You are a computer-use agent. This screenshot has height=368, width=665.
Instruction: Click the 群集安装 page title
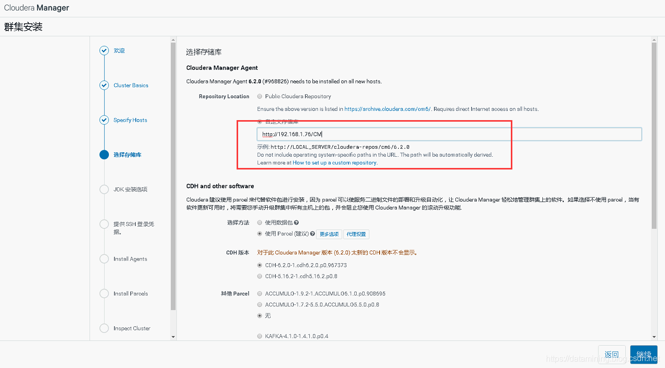coord(23,27)
